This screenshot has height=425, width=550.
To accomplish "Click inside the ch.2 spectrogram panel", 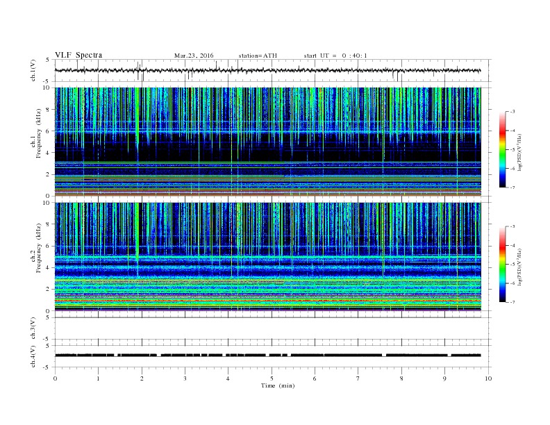I will click(x=267, y=256).
